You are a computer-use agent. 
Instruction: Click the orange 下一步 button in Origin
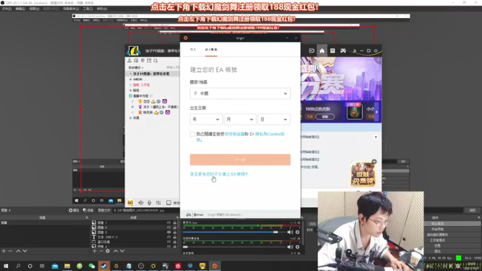[x=240, y=160]
